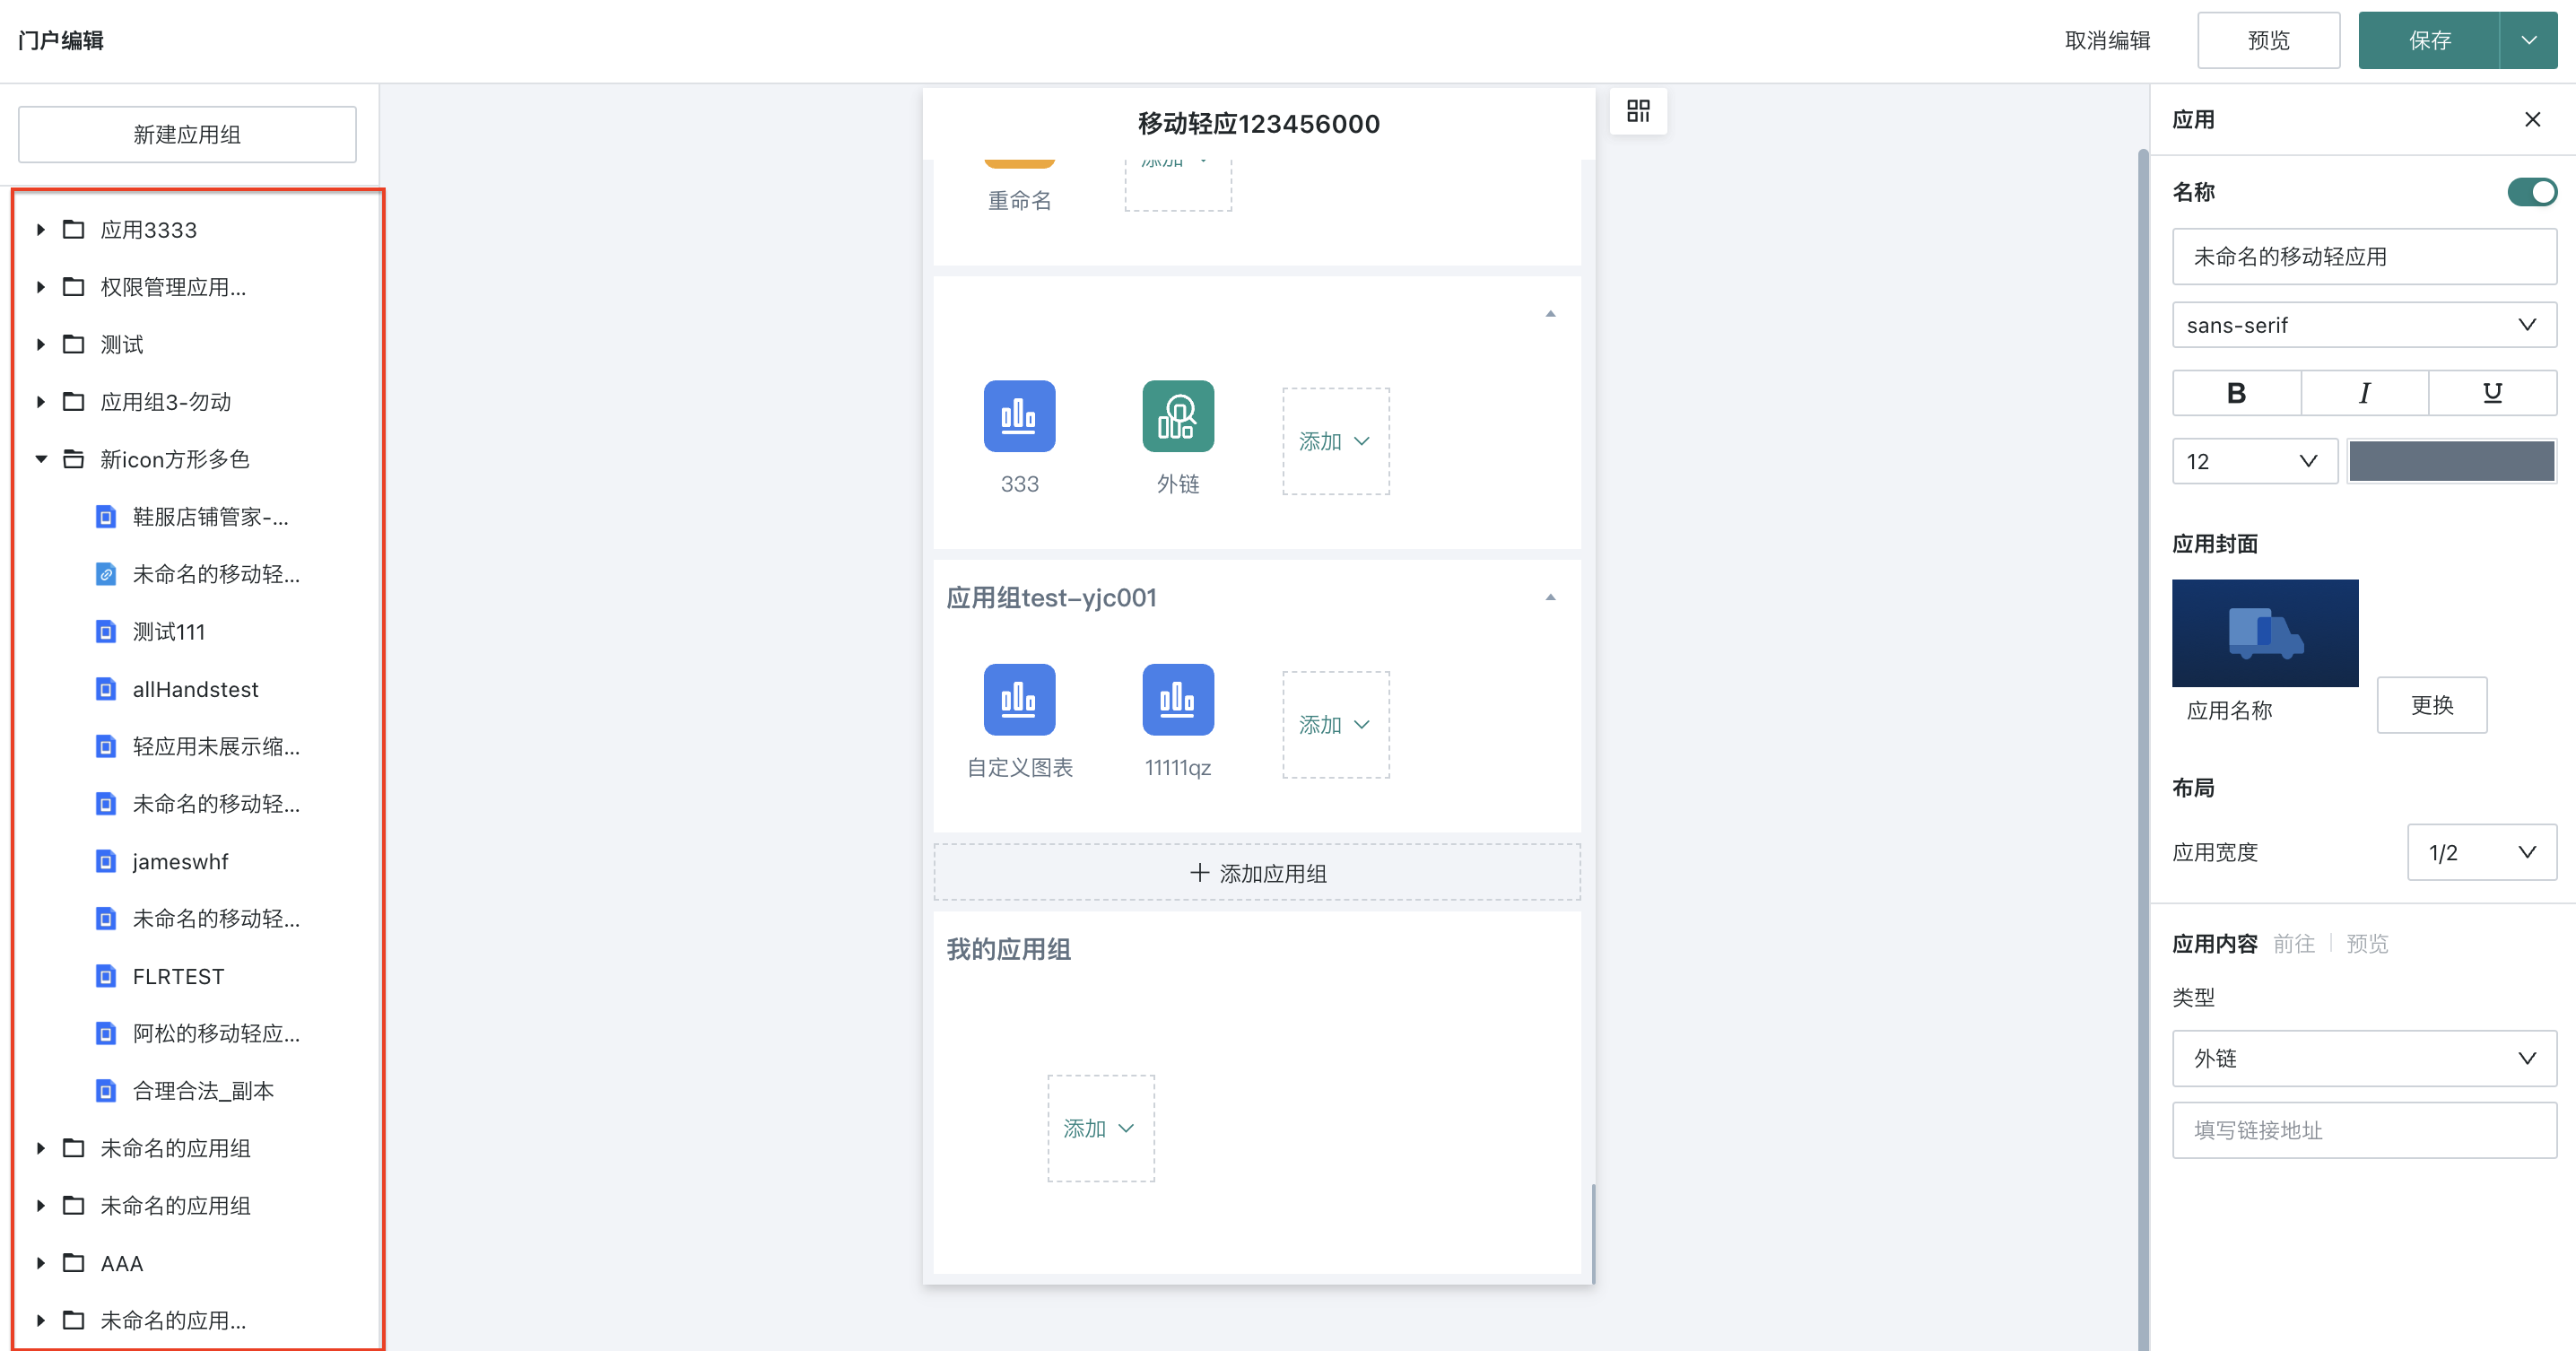Viewport: 2576px width, 1351px height.
Task: Toggle the 名称 display switch
Action: [x=2531, y=192]
